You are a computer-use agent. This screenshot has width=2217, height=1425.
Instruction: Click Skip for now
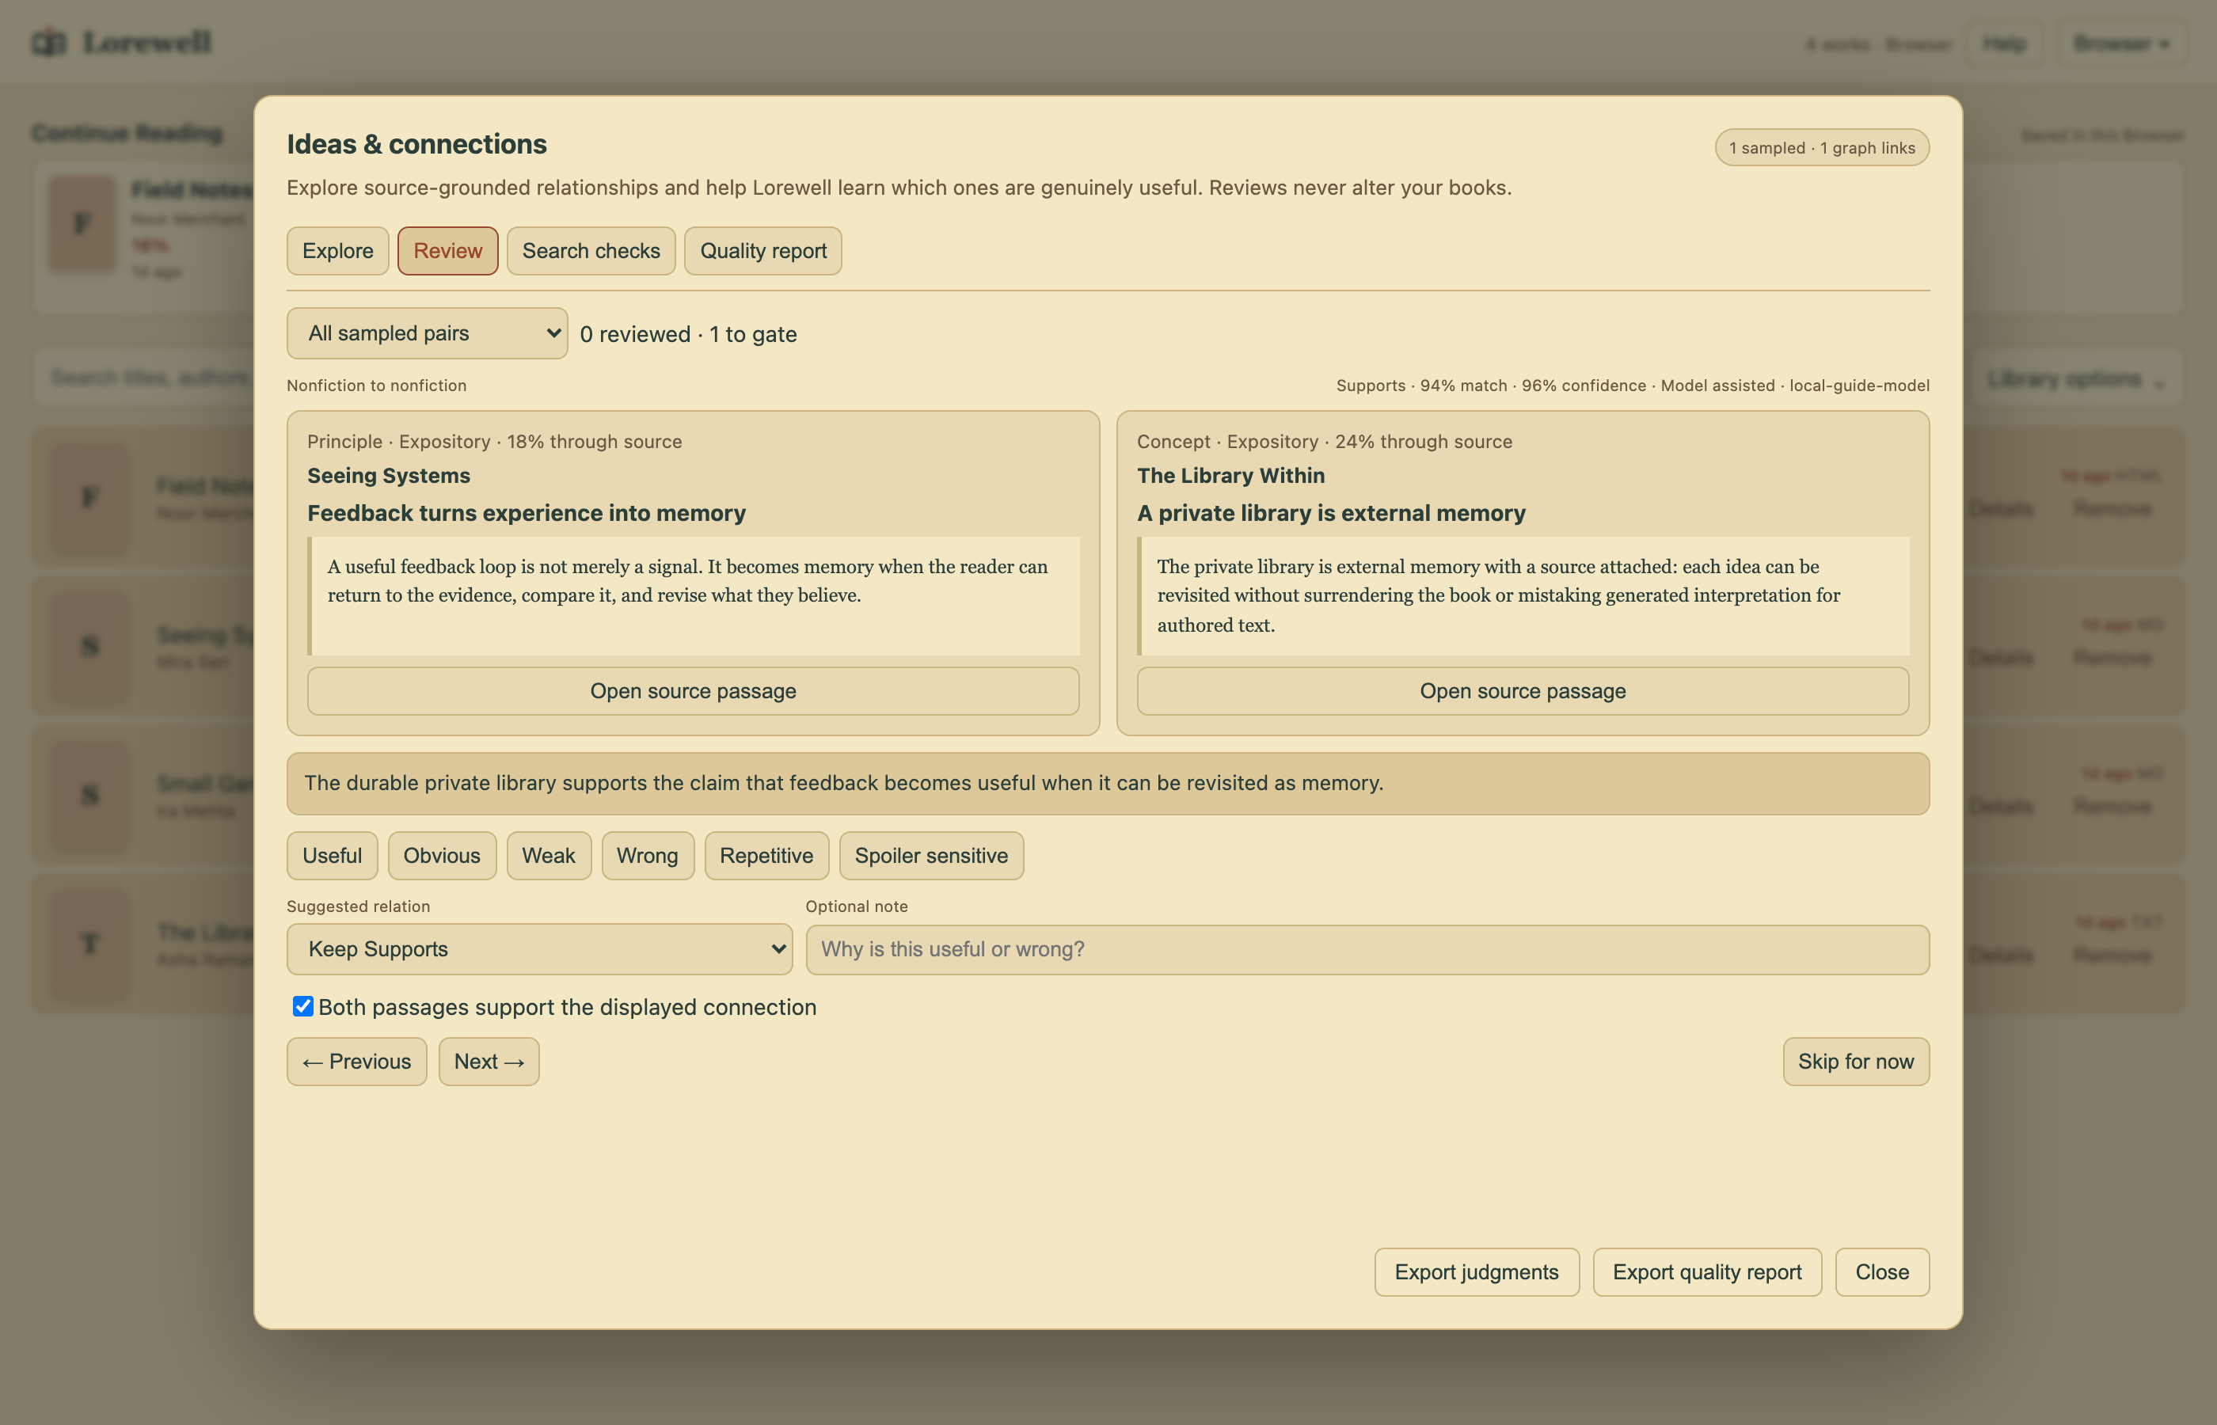(1856, 1062)
